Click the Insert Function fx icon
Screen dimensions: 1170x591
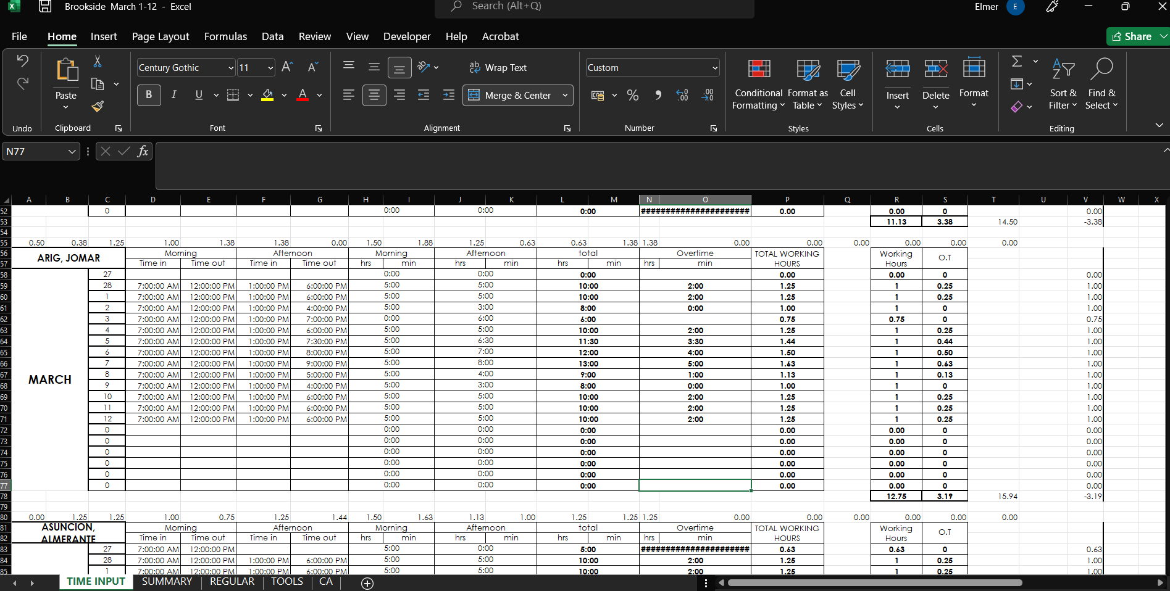(143, 151)
